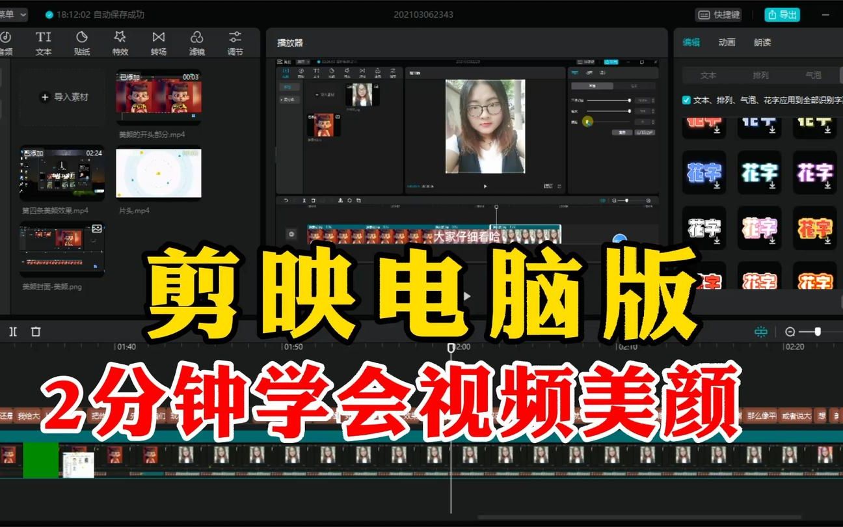Screen dimensions: 843x527
Task: Open the 滤镜 filters panel
Action: point(196,43)
